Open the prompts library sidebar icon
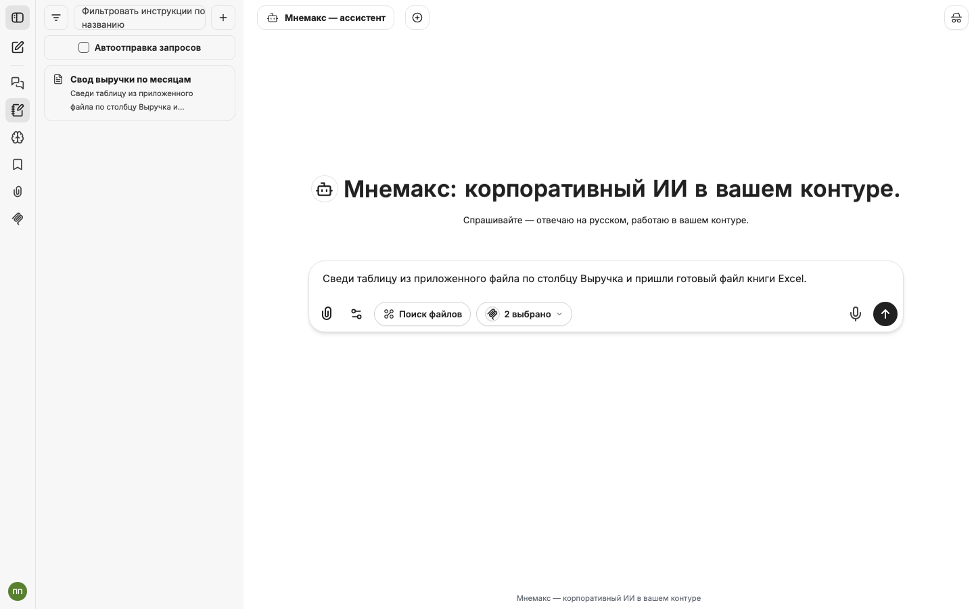974x609 pixels. (x=18, y=110)
